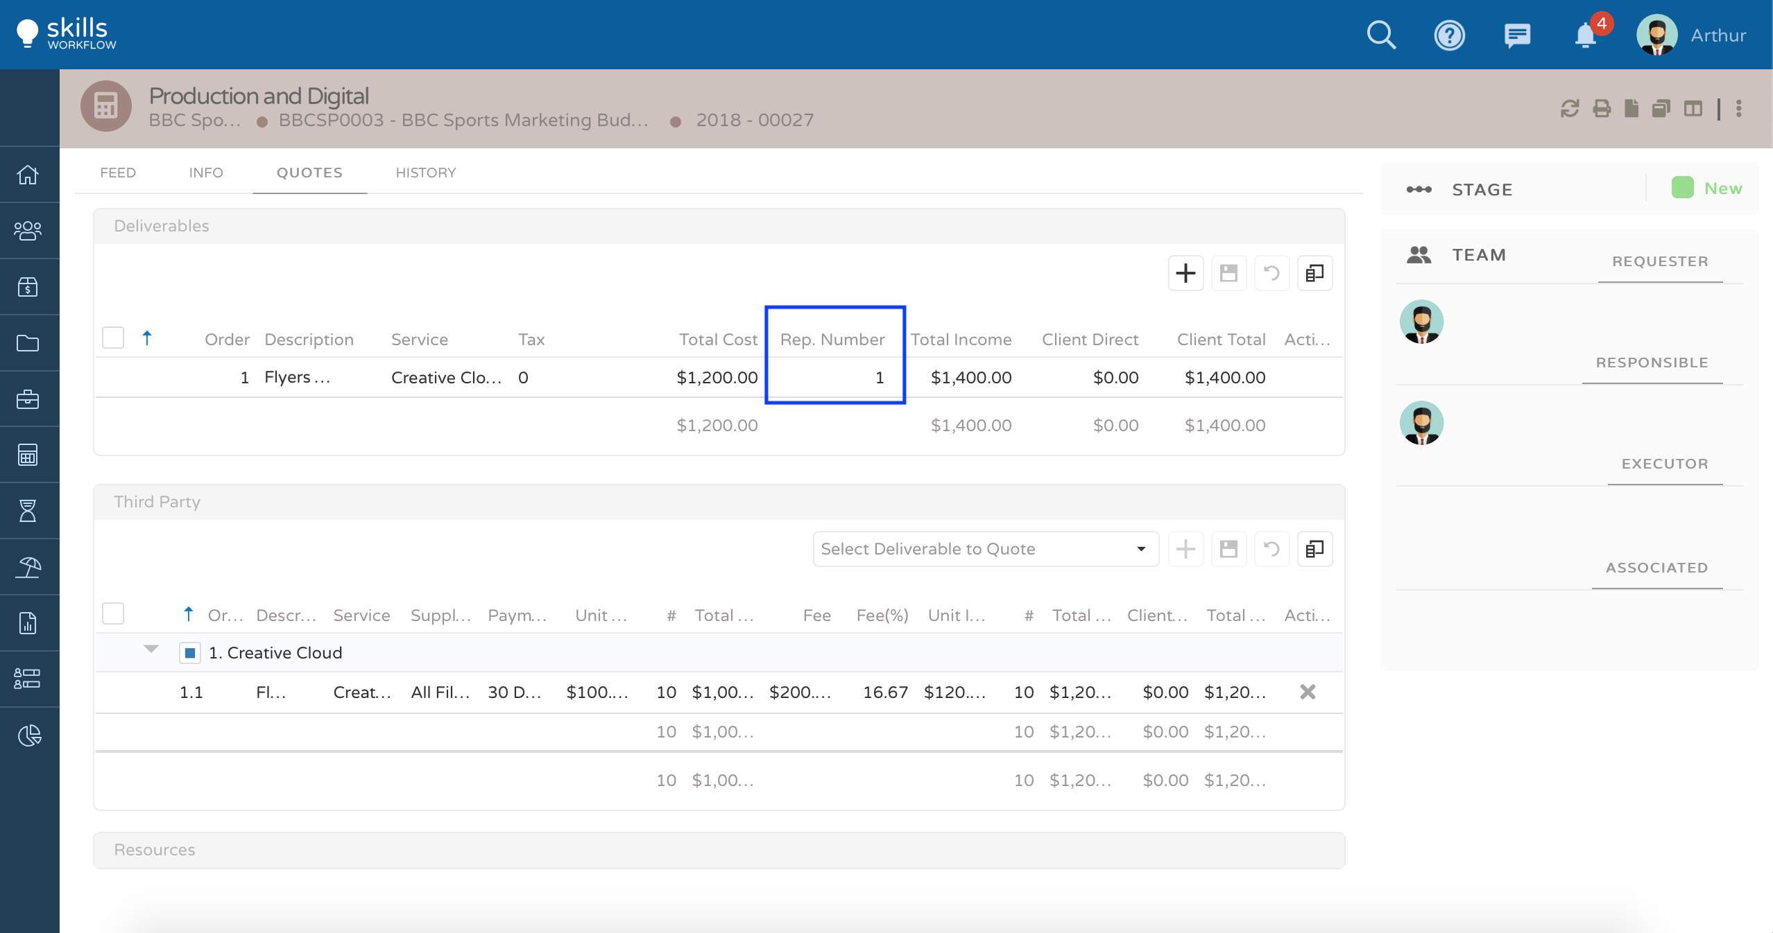This screenshot has height=933, width=1773.
Task: Expand the Resources section
Action: [719, 850]
